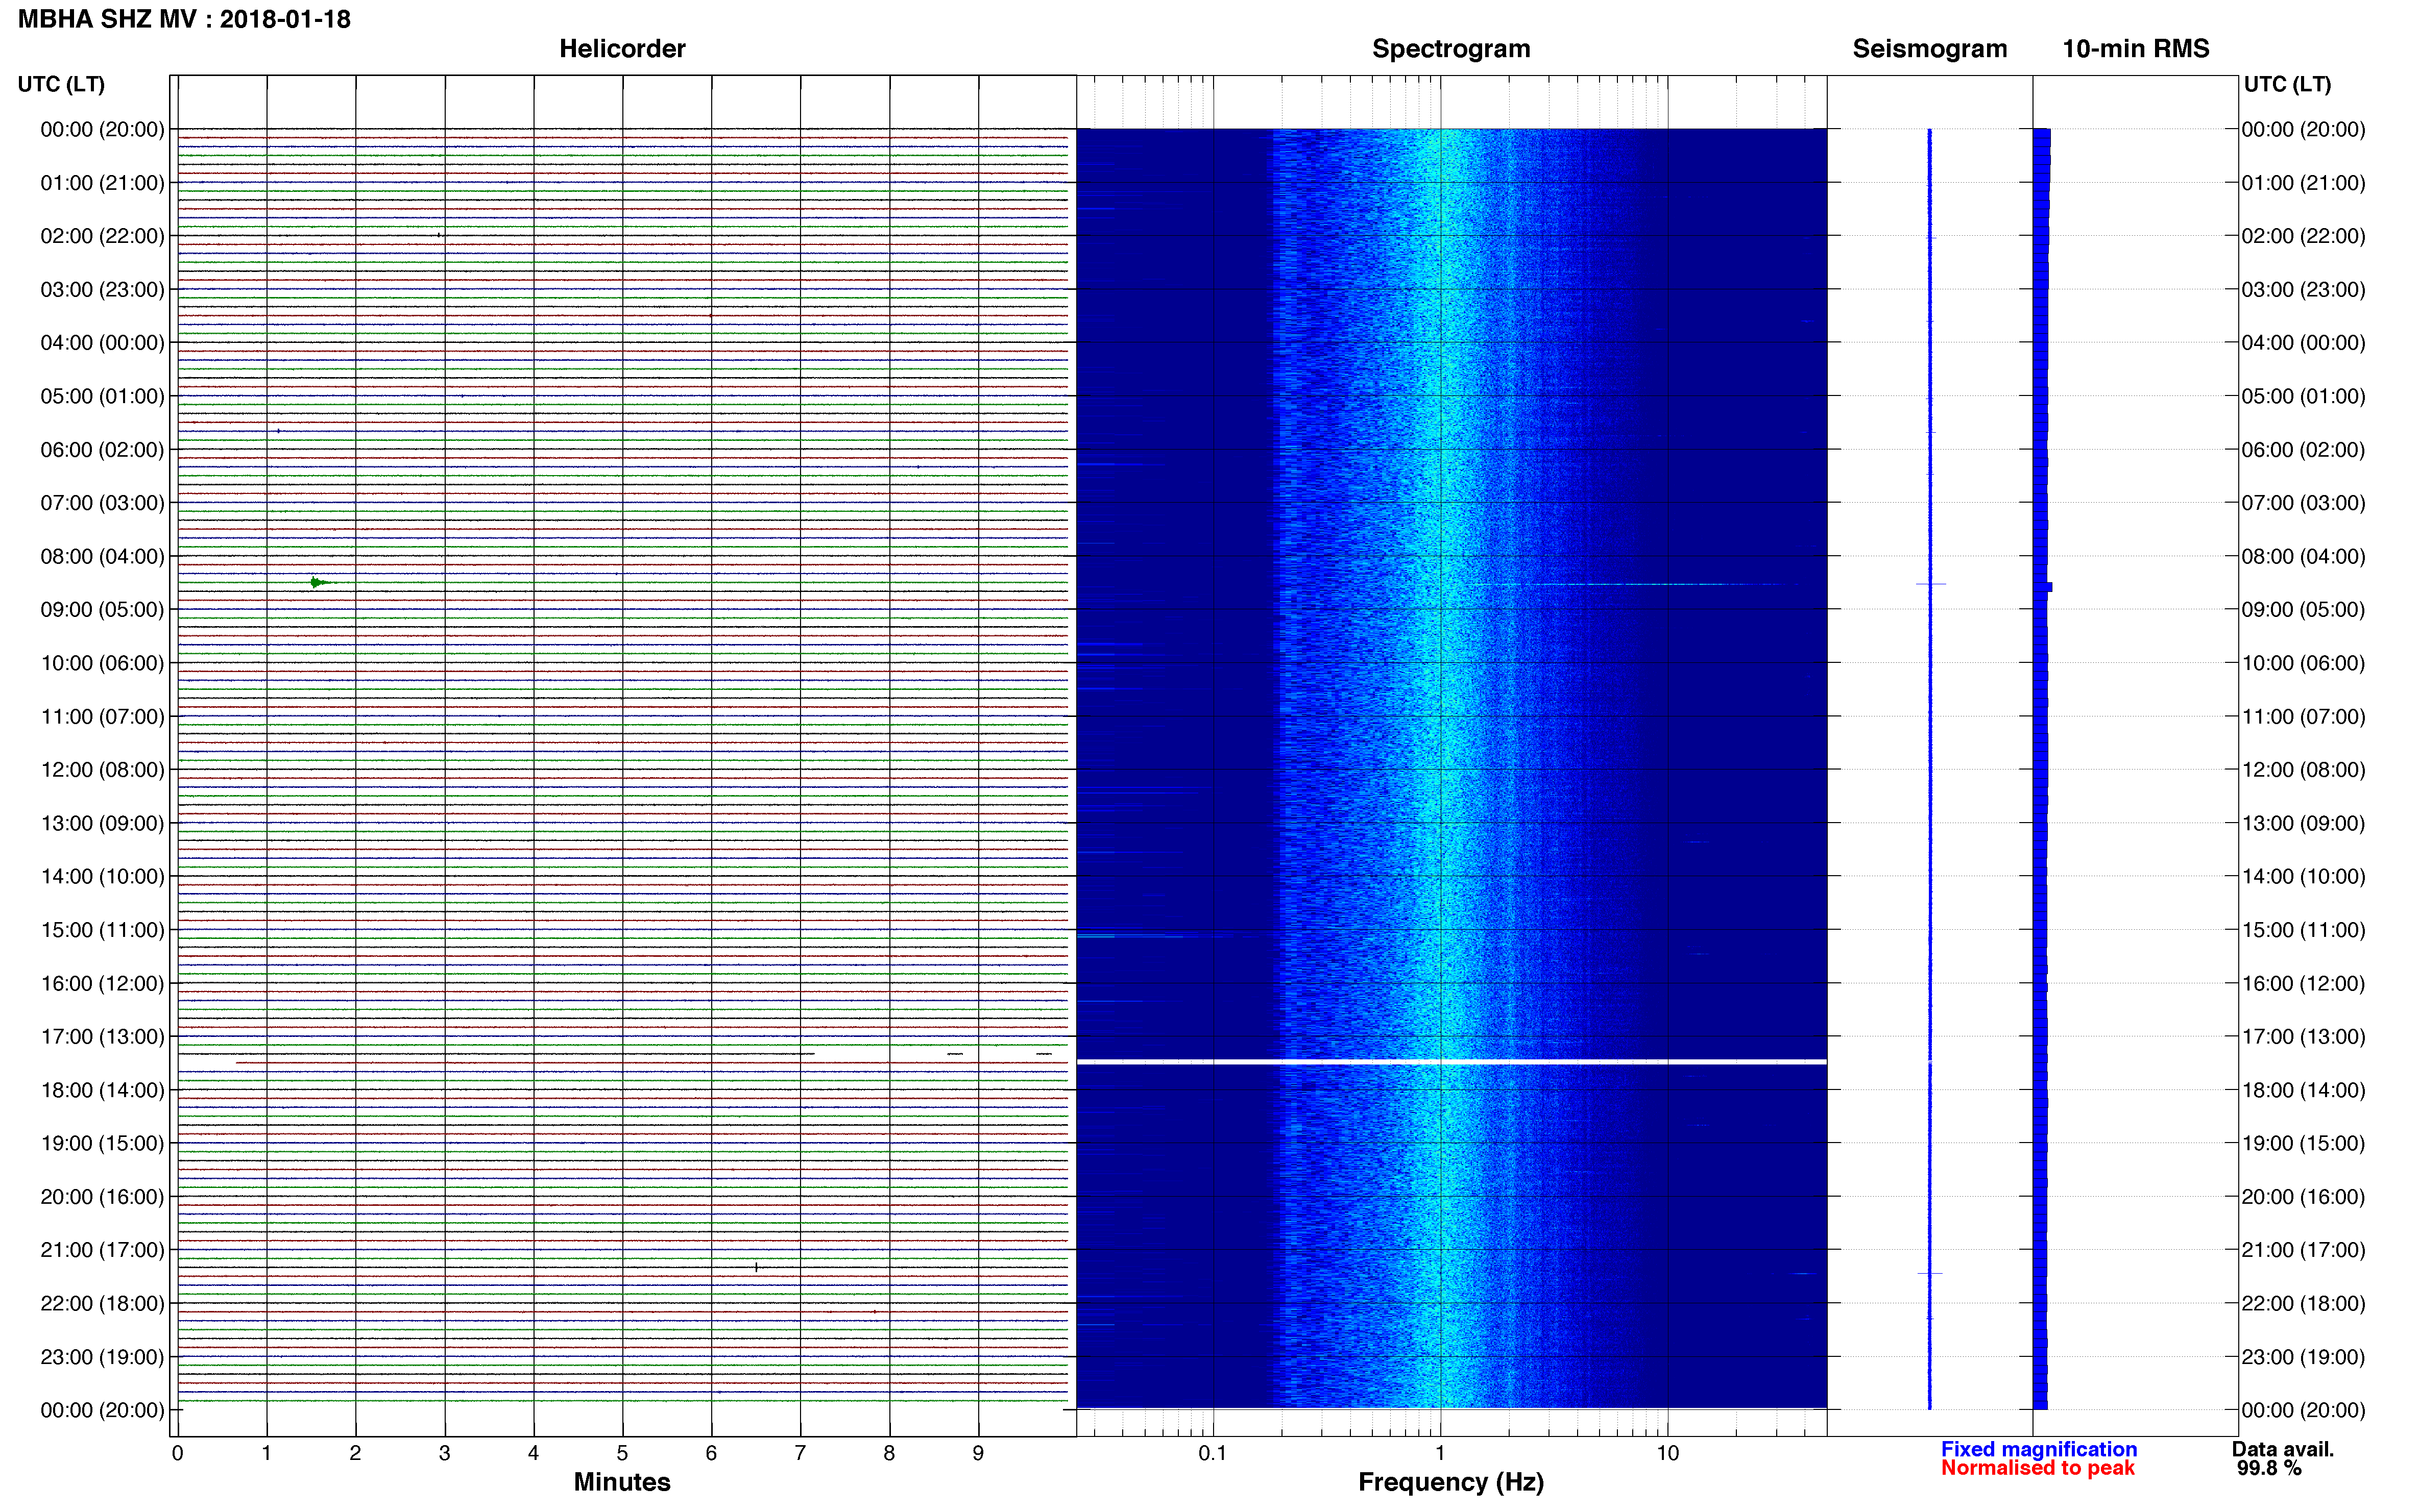
Task: Click "02:00 (22:00)" on the RMS panel time axis
Action: point(2303,236)
